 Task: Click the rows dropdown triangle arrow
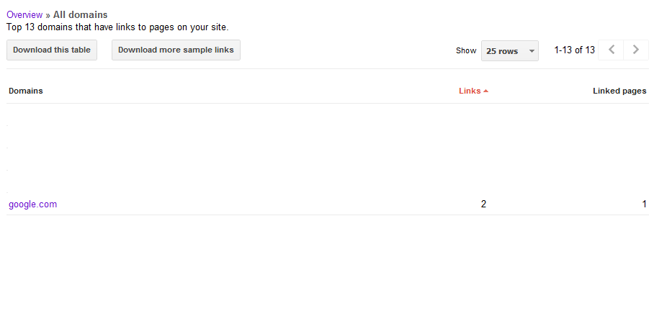click(x=532, y=51)
